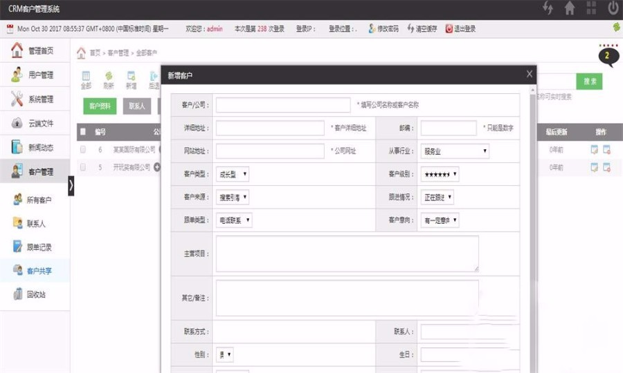The image size is (623, 373).
Task: Open 用户管理 in the sidebar
Action: 35,75
